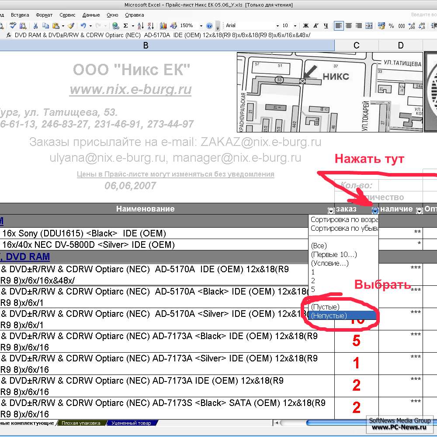Toggle left text alignment
The height and width of the screenshot is (437, 437).
click(x=339, y=26)
